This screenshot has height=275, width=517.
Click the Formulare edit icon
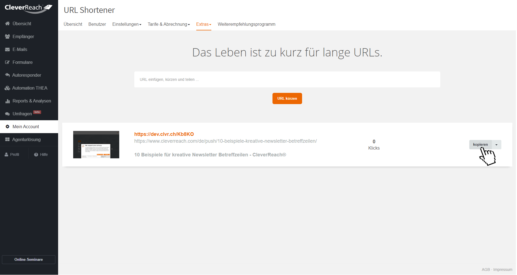click(7, 62)
